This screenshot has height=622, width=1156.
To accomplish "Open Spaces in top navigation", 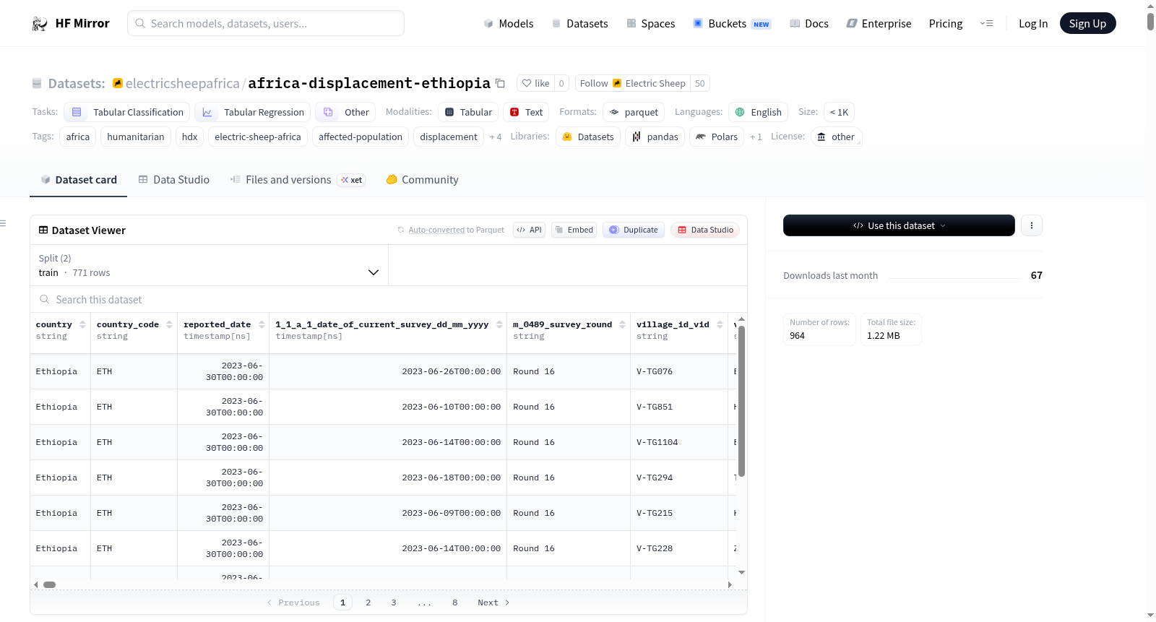I will tap(650, 24).
